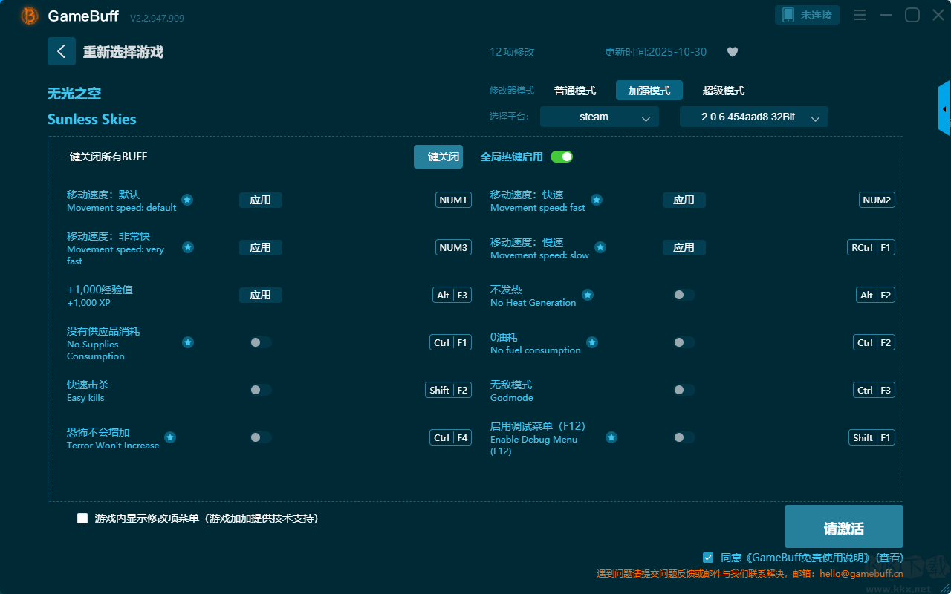The image size is (951, 594).
Task: Select 普通模式 trainer mode
Action: pos(575,91)
